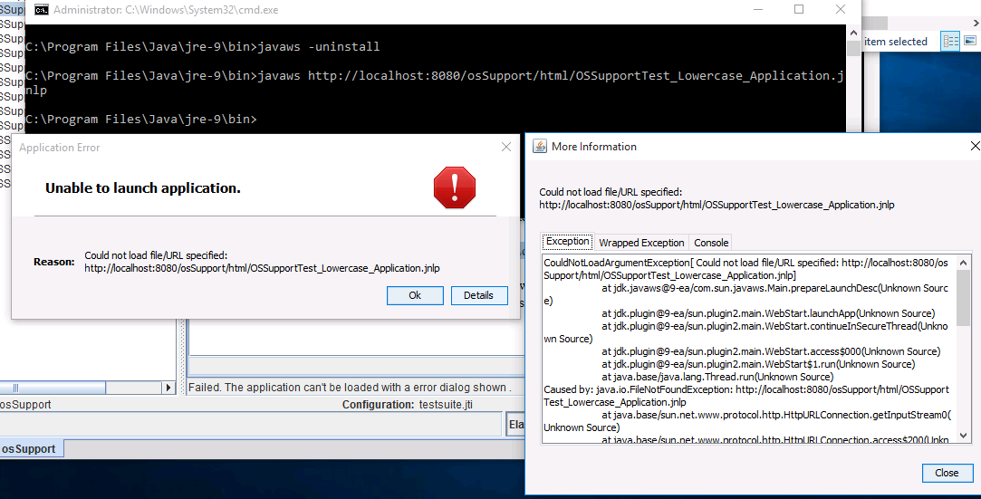The height and width of the screenshot is (499, 981).
Task: Click details view icon in Explorer window
Action: tap(950, 42)
